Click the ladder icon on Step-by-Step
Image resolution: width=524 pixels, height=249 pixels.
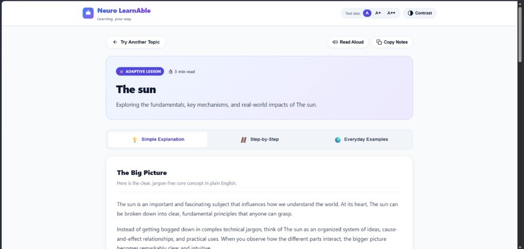coord(244,140)
